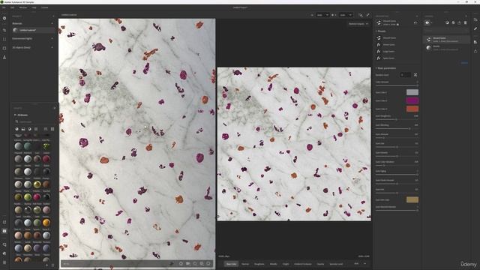
Task: Click the export arrow icon in Layers toolbar
Action: pos(459,22)
